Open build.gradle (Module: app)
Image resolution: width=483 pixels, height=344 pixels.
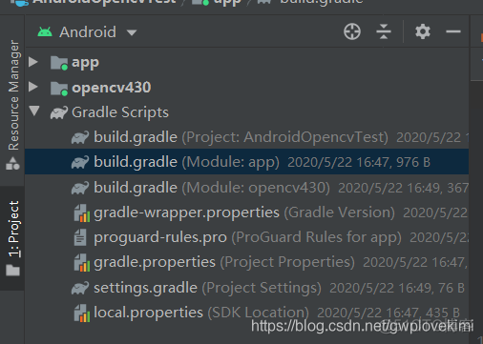point(246,162)
